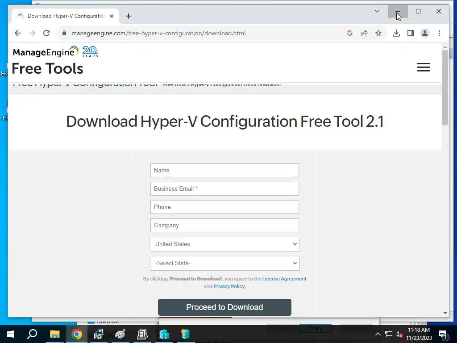Click into the Phone field
The height and width of the screenshot is (343, 457).
(x=224, y=207)
